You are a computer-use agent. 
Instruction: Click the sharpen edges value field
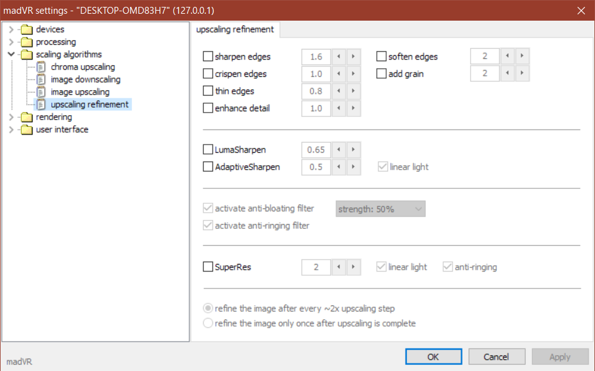pos(316,56)
